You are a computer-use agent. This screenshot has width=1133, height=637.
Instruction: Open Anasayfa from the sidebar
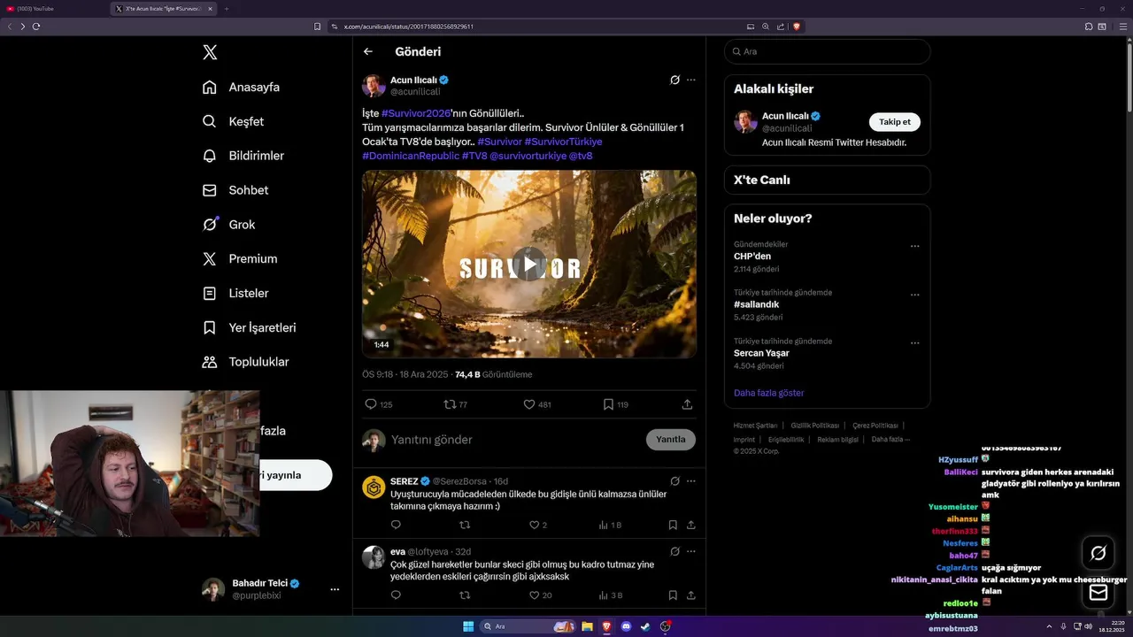(x=242, y=87)
